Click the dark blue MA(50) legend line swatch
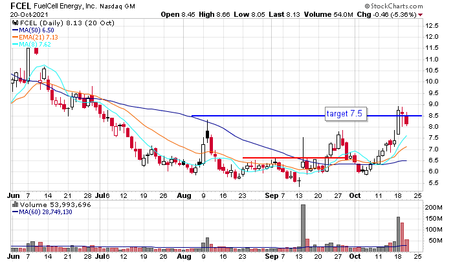The width and height of the screenshot is (453, 262). click(16, 30)
